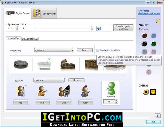Click the black analog rear jack
This screenshot has height=127, width=164.
click(x=144, y=44)
